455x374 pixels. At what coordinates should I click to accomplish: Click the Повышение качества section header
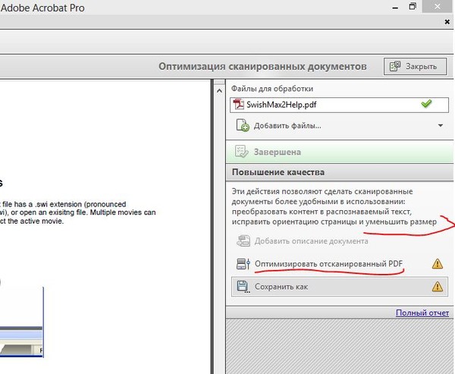click(x=339, y=172)
